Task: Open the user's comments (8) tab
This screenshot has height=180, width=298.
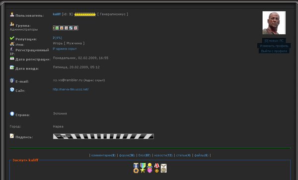Action: click(103, 155)
